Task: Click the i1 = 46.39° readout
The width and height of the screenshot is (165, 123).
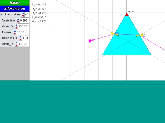Action: tap(39, 5)
